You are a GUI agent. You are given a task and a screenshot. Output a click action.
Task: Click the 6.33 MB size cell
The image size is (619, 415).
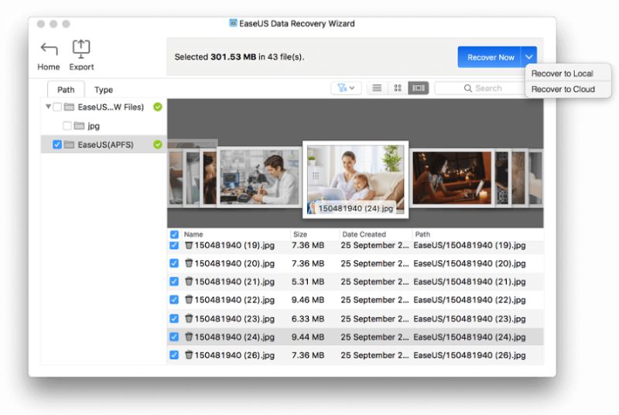click(308, 318)
